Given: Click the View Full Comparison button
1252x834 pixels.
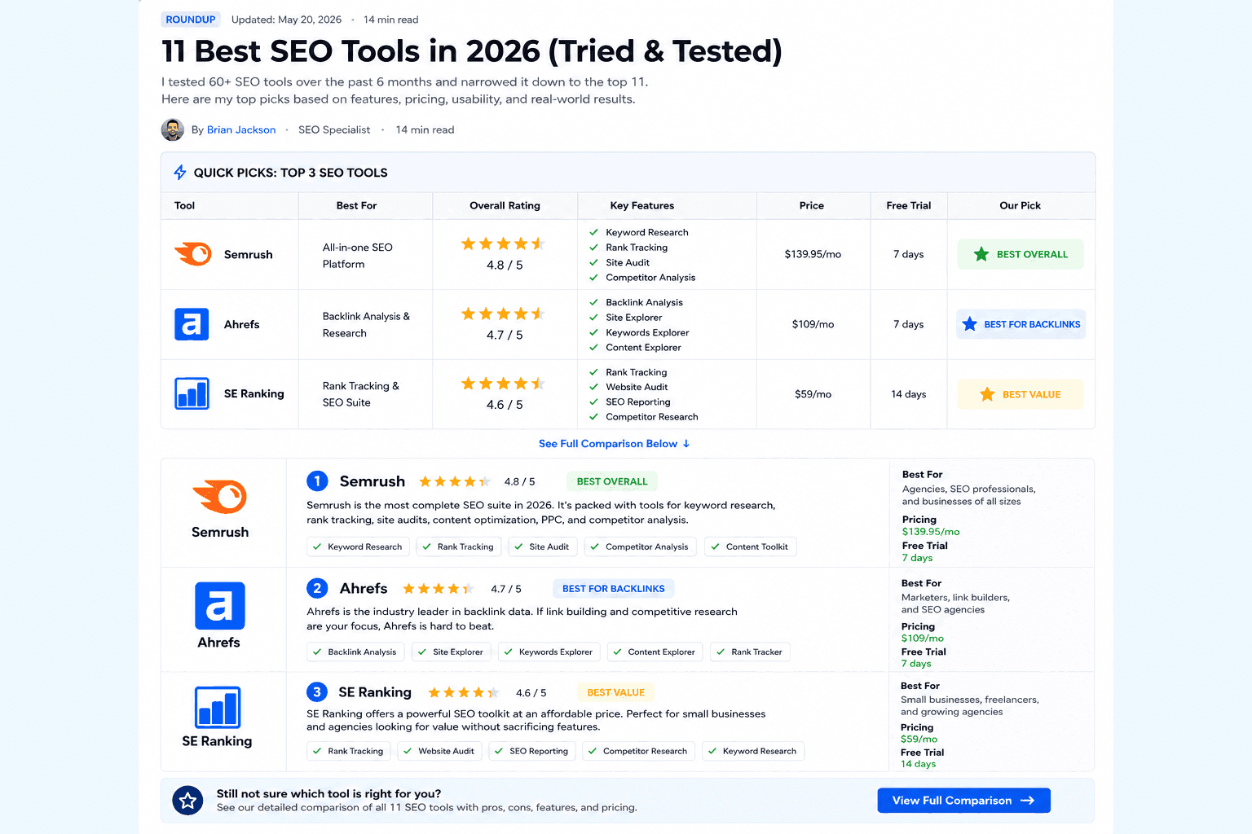Looking at the screenshot, I should (x=963, y=801).
